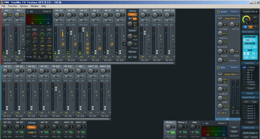The image size is (260, 139).
Task: Open the Function menu
Action: 12,6
